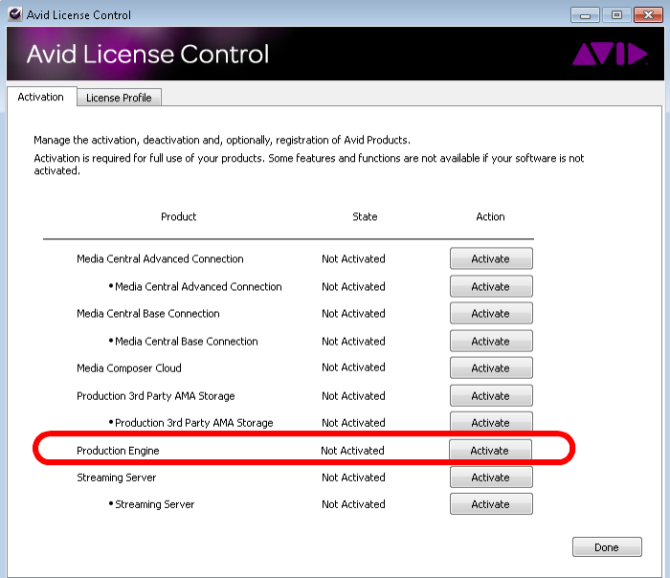The image size is (670, 578).
Task: Click the Avid app icon in title bar
Action: (12, 15)
